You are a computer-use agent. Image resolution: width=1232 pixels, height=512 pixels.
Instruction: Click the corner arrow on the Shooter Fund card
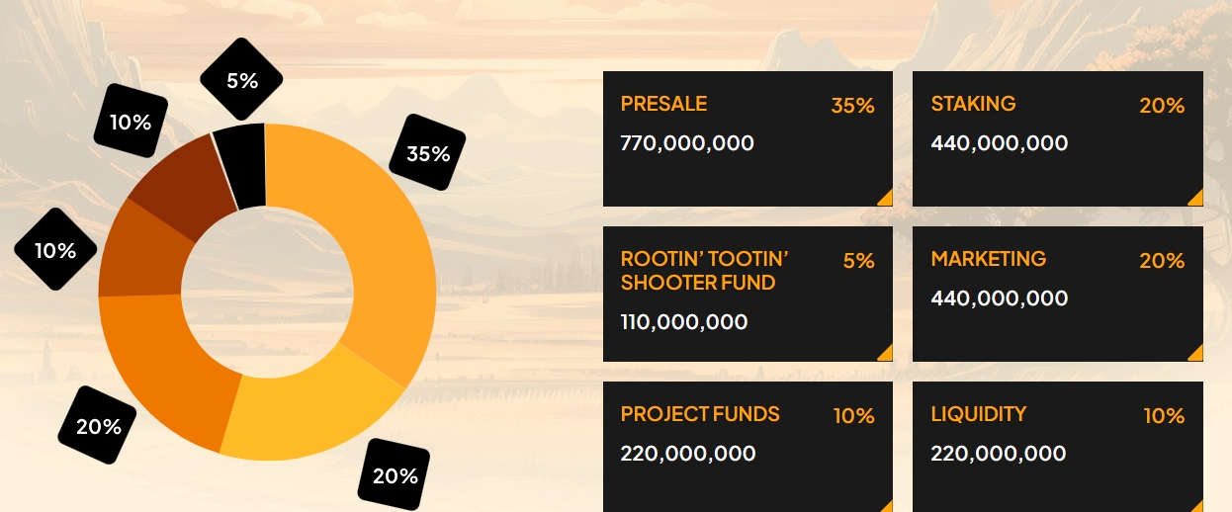tap(886, 354)
